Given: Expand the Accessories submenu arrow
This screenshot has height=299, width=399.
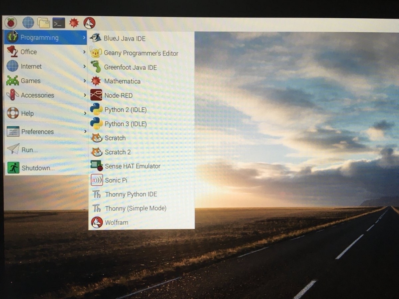Looking at the screenshot, I should click(85, 95).
